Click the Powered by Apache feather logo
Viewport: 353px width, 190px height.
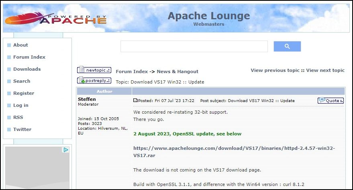point(55,19)
